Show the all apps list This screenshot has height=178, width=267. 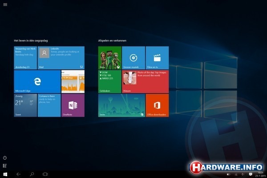[5, 166]
